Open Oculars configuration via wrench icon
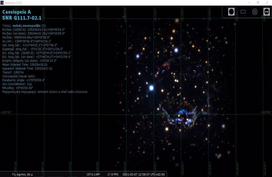272x177 pixels. pos(266,12)
